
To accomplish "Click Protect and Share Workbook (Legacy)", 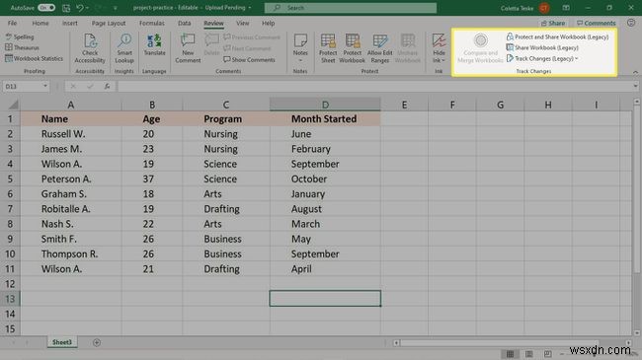I will click(x=558, y=36).
